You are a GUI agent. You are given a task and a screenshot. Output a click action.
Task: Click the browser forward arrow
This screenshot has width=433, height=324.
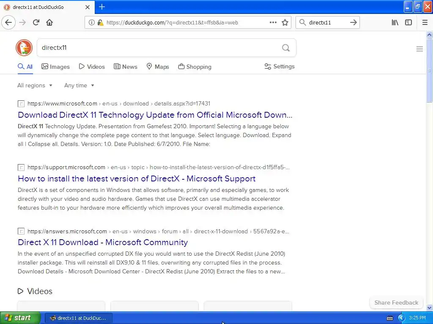[22, 22]
